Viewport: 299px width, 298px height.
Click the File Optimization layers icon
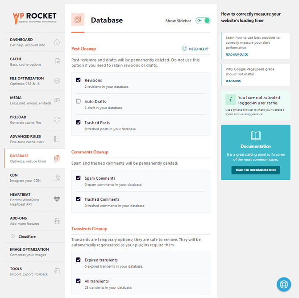[x=57, y=81]
